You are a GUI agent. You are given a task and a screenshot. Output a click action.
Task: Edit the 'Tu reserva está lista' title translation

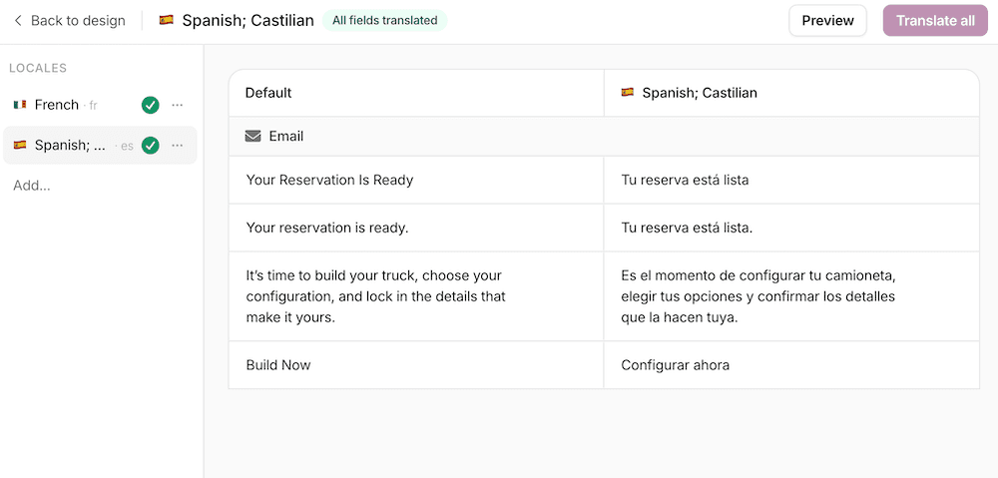click(x=791, y=181)
